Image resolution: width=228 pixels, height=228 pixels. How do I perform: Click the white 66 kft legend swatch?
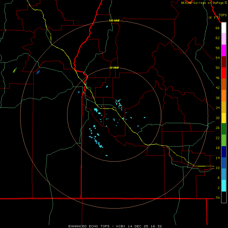point(224,28)
